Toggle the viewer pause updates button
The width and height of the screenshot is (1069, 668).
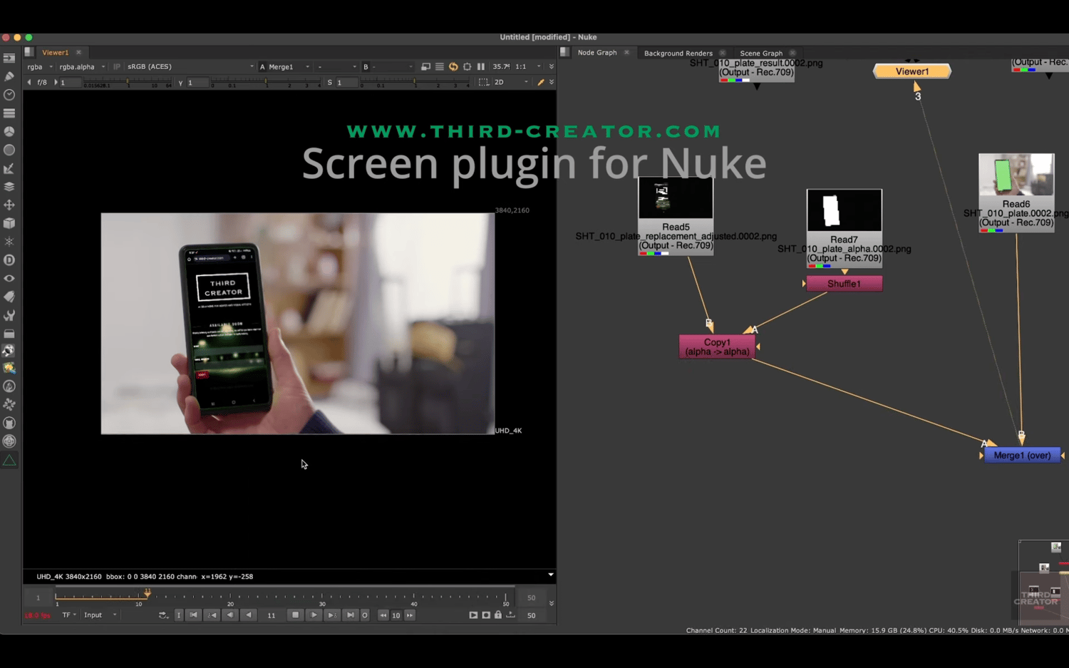coord(481,67)
